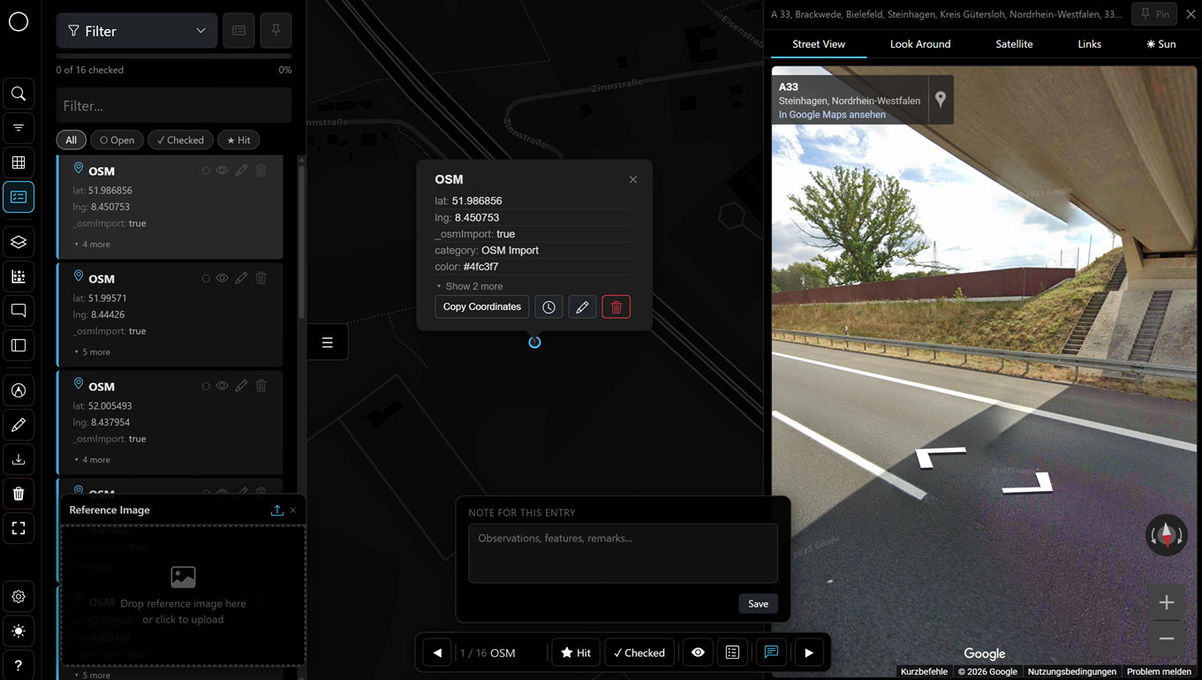Click the panel layout icon in the left sidebar
The image size is (1202, 680).
tap(19, 345)
